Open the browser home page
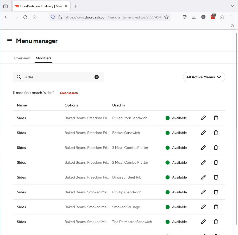This screenshot has height=235, width=238. click(x=34, y=17)
